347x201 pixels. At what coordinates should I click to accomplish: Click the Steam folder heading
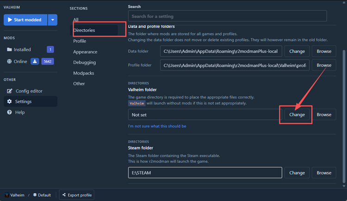point(141,148)
